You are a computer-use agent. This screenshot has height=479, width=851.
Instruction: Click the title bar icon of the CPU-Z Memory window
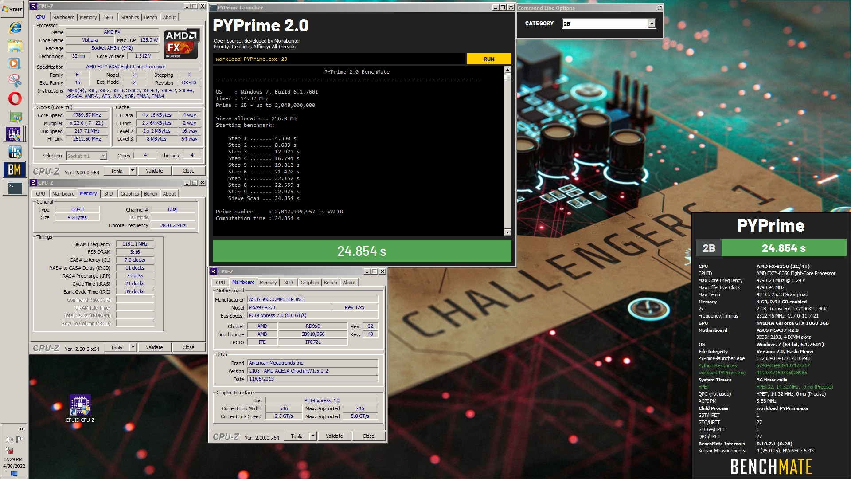[x=34, y=183]
